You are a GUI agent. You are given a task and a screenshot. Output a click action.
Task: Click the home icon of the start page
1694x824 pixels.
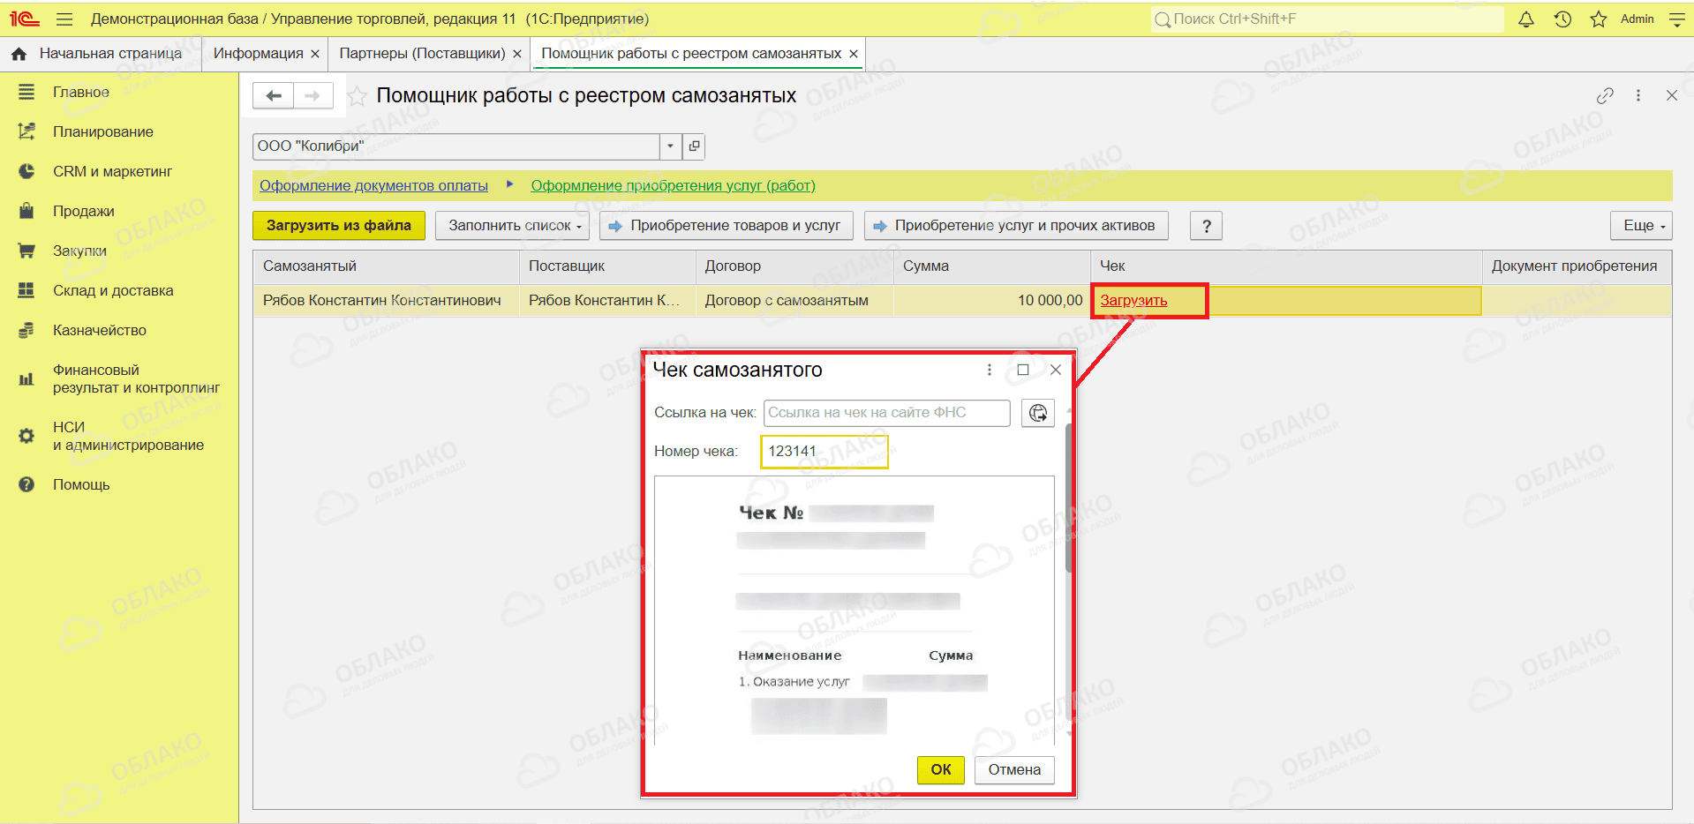[19, 54]
